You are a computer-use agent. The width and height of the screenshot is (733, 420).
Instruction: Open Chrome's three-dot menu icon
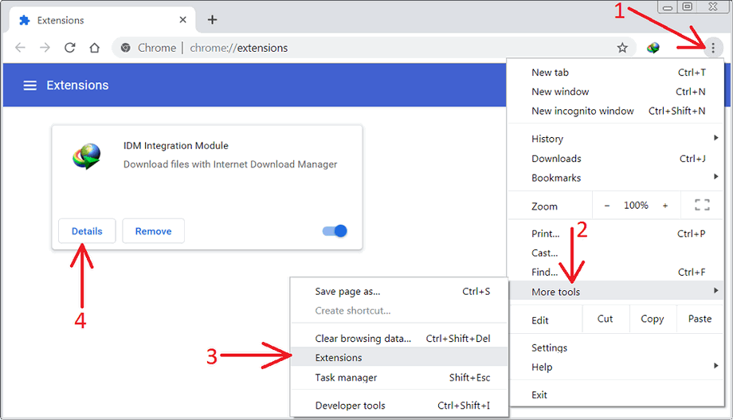tap(712, 47)
